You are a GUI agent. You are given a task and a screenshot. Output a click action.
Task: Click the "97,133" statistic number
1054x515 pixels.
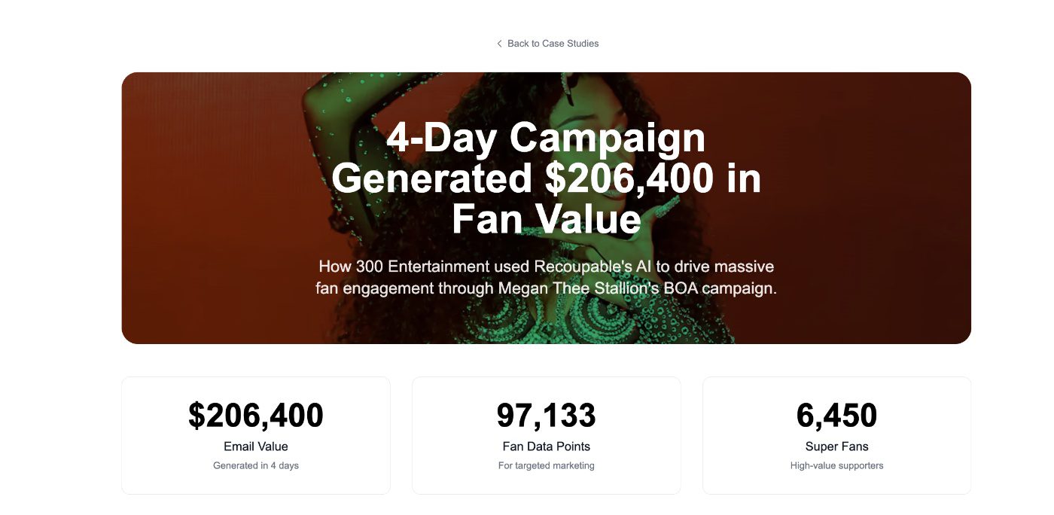point(547,415)
